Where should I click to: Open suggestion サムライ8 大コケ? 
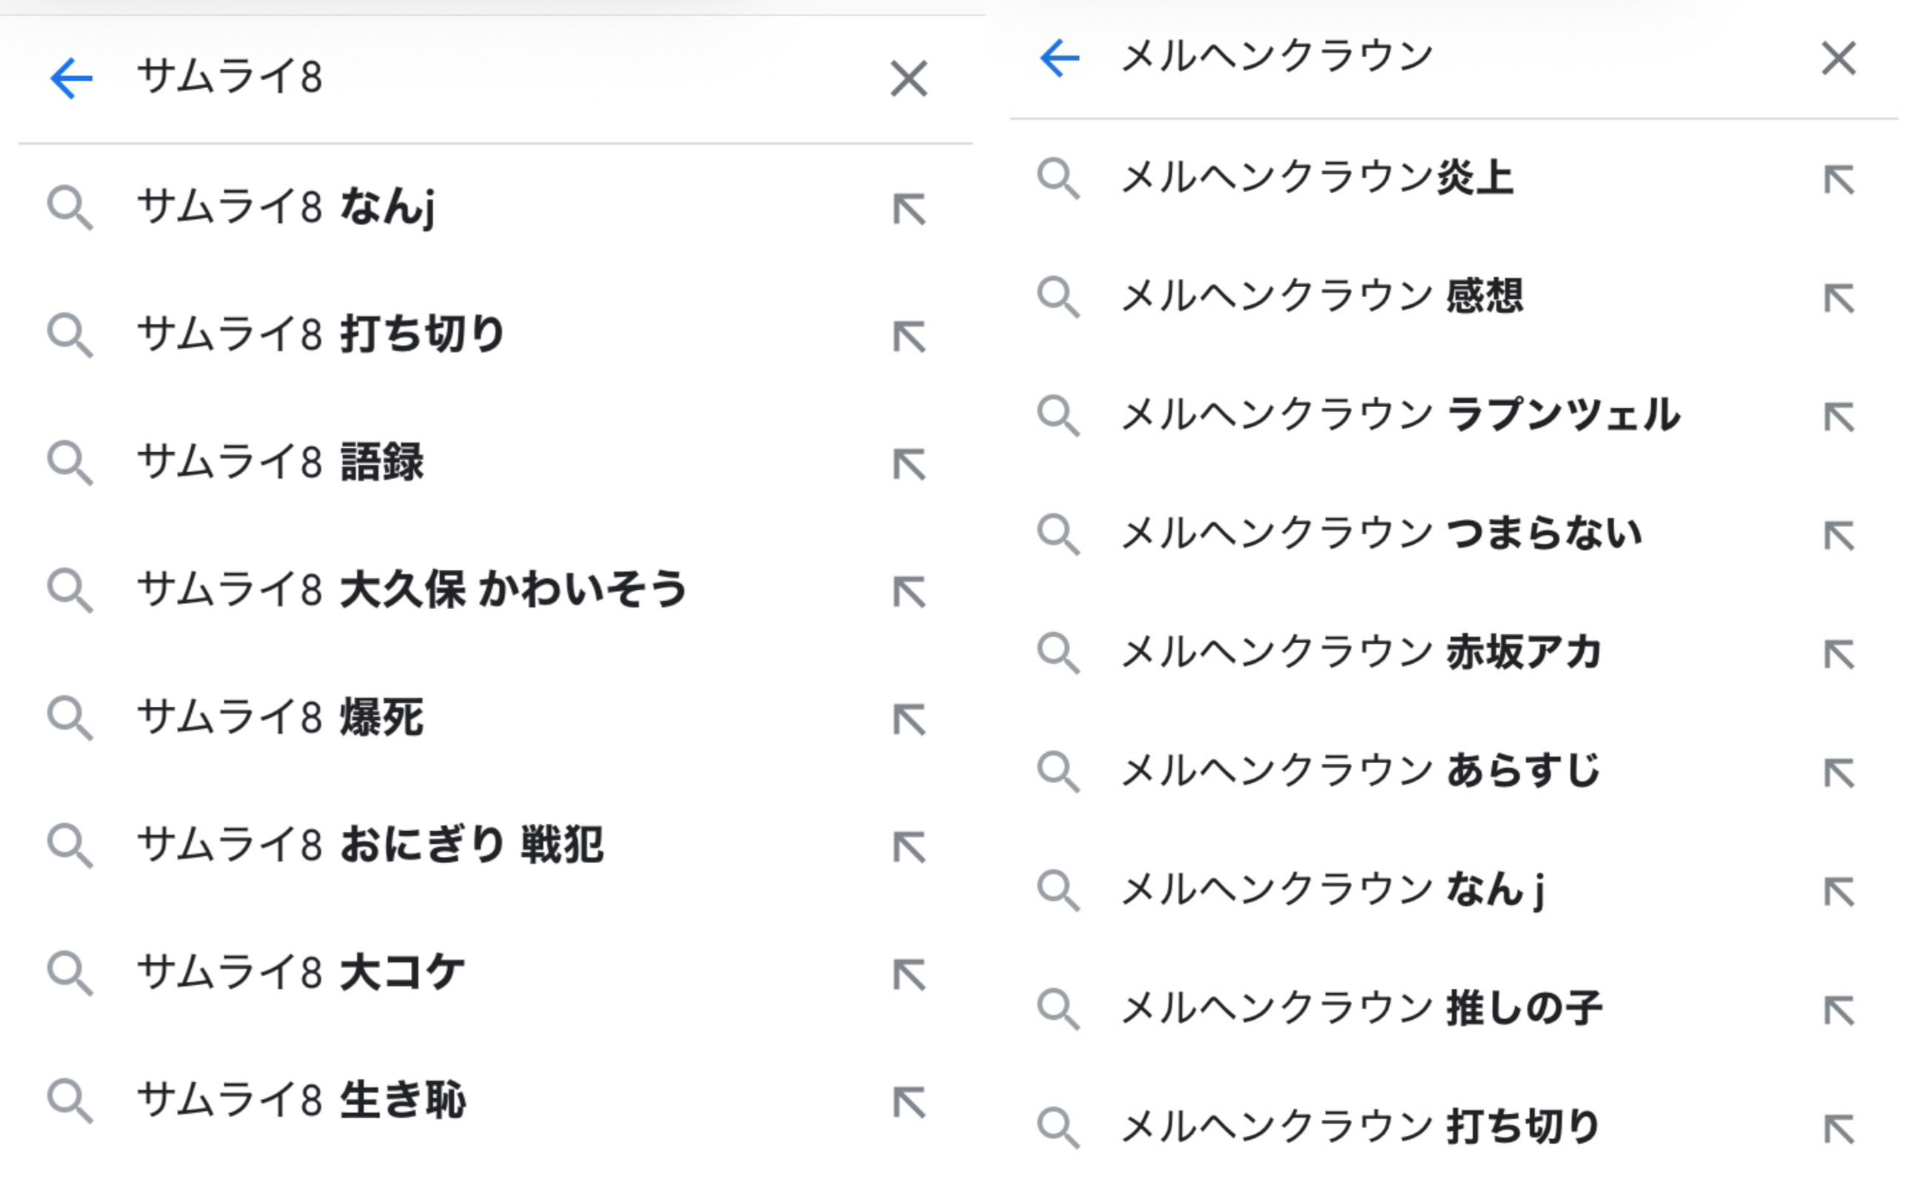301,973
